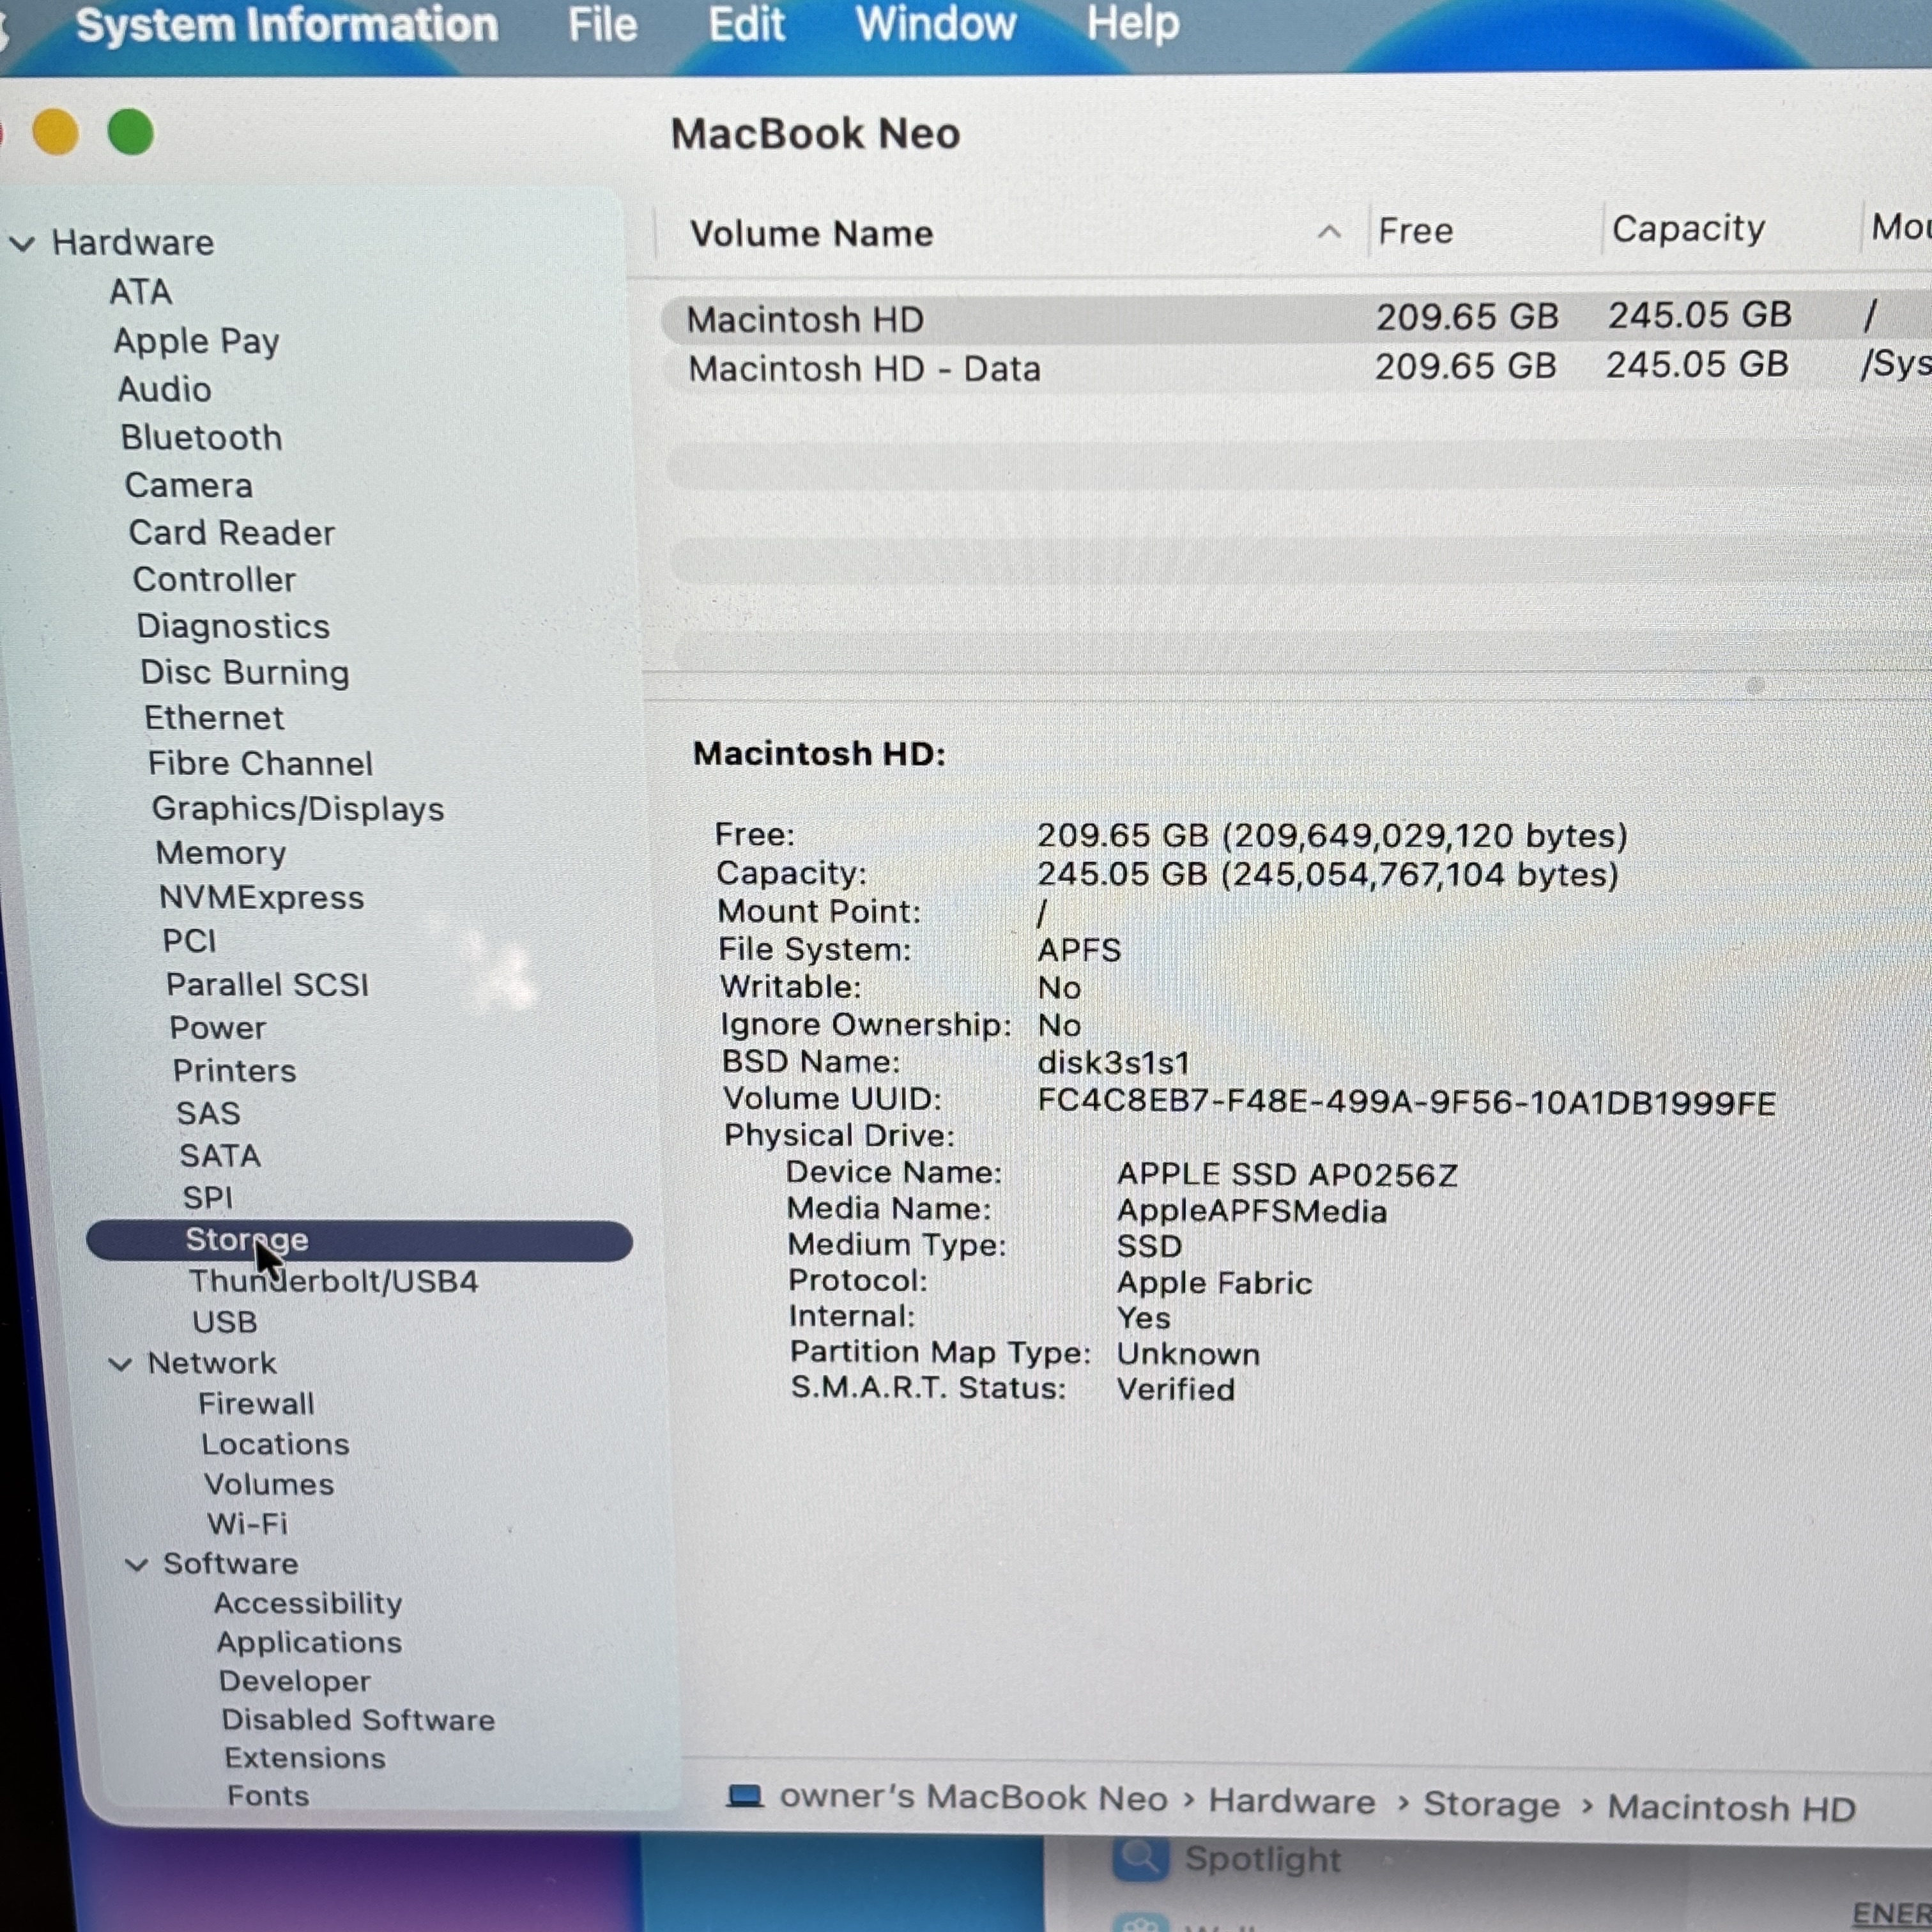The width and height of the screenshot is (1932, 1932).
Task: Select Fibre Channel in the sidebar
Action: pyautogui.click(x=261, y=763)
